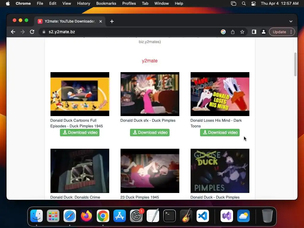Image resolution: width=304 pixels, height=228 pixels.
Task: Open Donald Duck sfx - Duck Pimples thumbnail
Action: 150,94
